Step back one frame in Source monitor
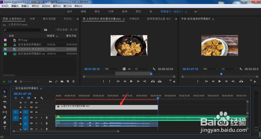The image size is (261, 139). pos(125,81)
